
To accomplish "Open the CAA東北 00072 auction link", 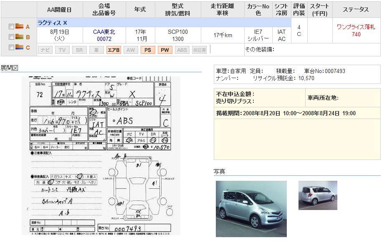I will (x=104, y=35).
